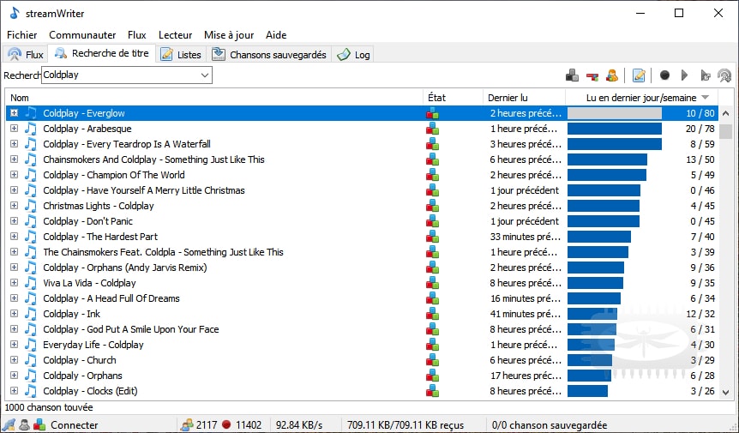Open the Aide menu
The width and height of the screenshot is (739, 433).
tap(276, 35)
